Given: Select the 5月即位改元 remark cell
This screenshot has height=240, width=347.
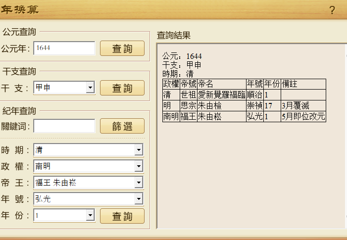Looking at the screenshot, I should pos(303,117).
